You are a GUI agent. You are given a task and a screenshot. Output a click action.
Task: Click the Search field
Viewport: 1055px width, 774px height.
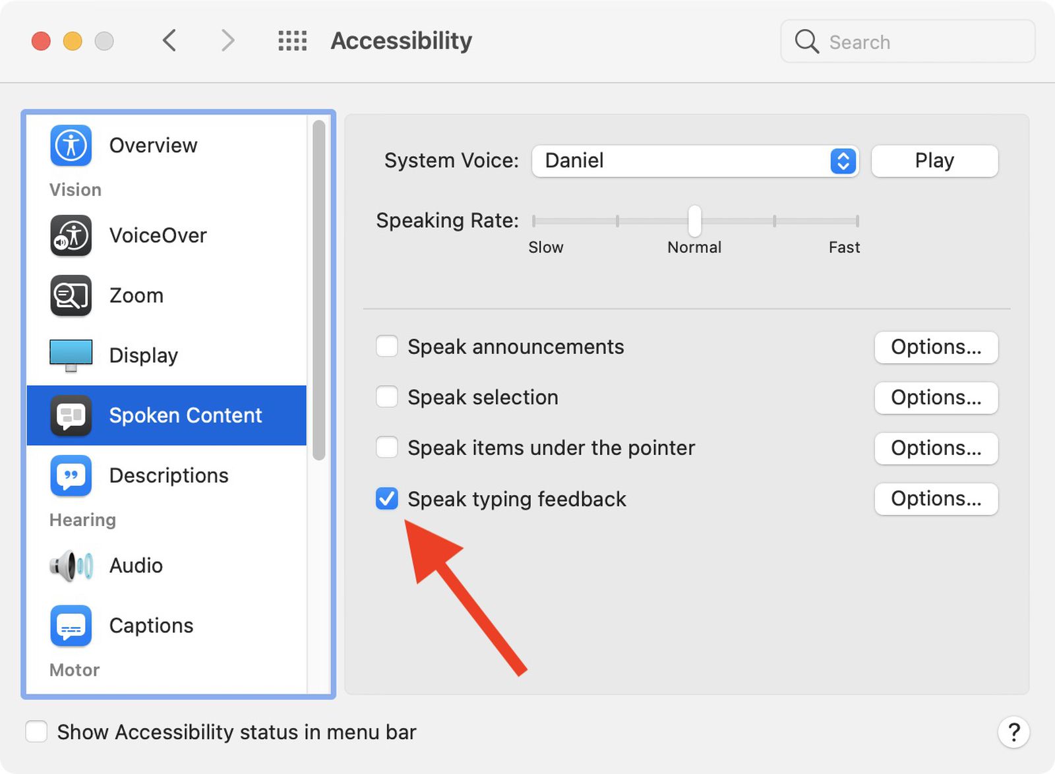click(907, 42)
